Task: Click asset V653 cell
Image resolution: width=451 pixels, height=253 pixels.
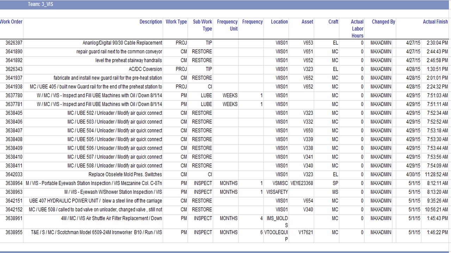Action: click(308, 43)
